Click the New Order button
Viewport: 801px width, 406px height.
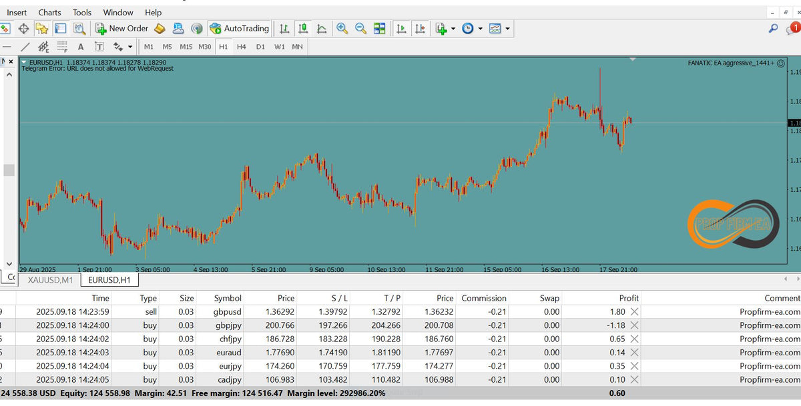tap(122, 29)
